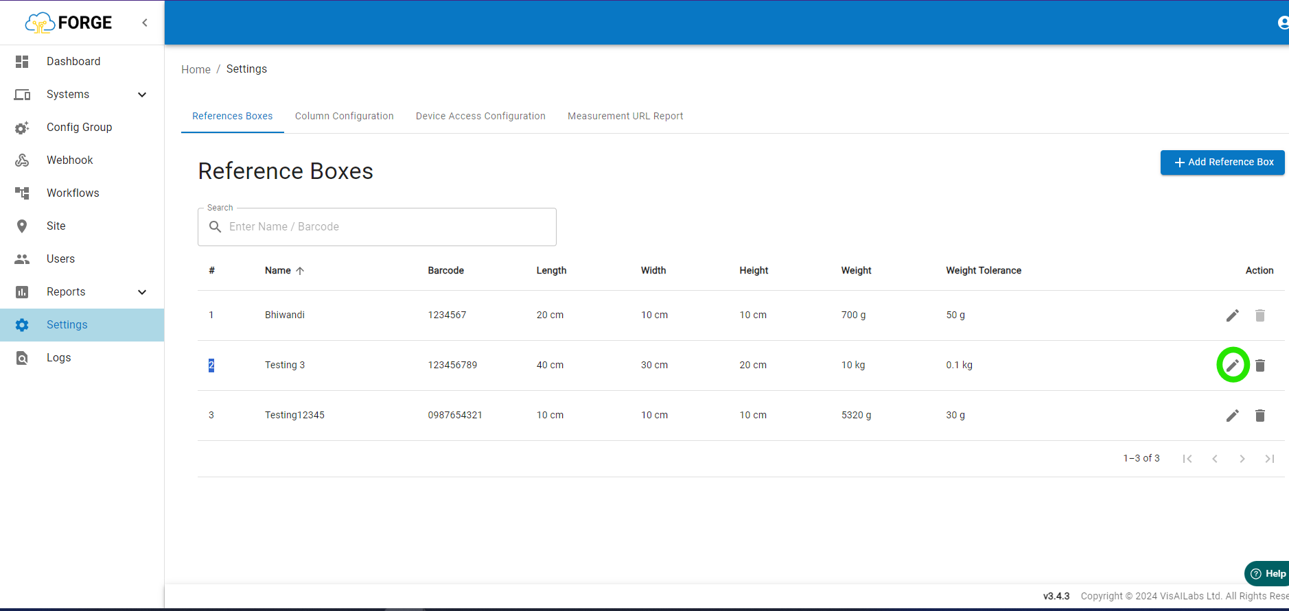Click the 5320 g weight value
The width and height of the screenshot is (1289, 611).
point(857,416)
